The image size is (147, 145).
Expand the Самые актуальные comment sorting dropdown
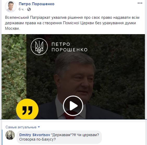coord(23,127)
